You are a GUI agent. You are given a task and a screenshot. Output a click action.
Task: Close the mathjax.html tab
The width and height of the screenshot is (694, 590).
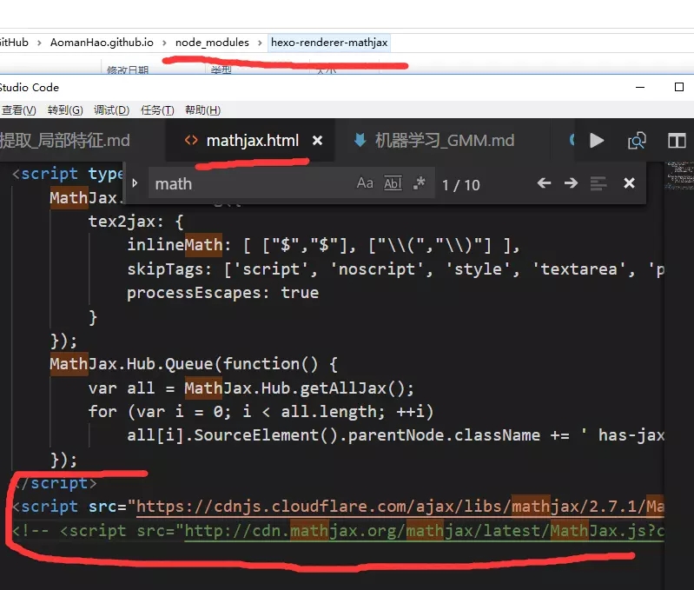[317, 140]
